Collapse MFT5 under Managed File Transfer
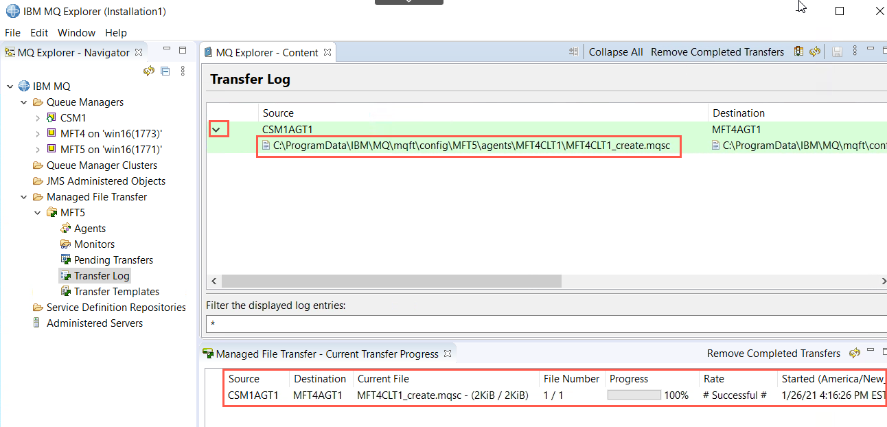The width and height of the screenshot is (887, 427). click(x=38, y=213)
